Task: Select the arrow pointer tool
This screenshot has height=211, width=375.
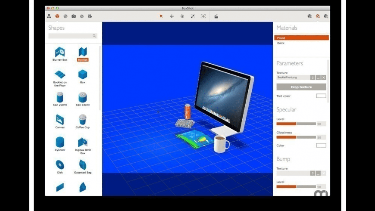Action: pyautogui.click(x=161, y=16)
